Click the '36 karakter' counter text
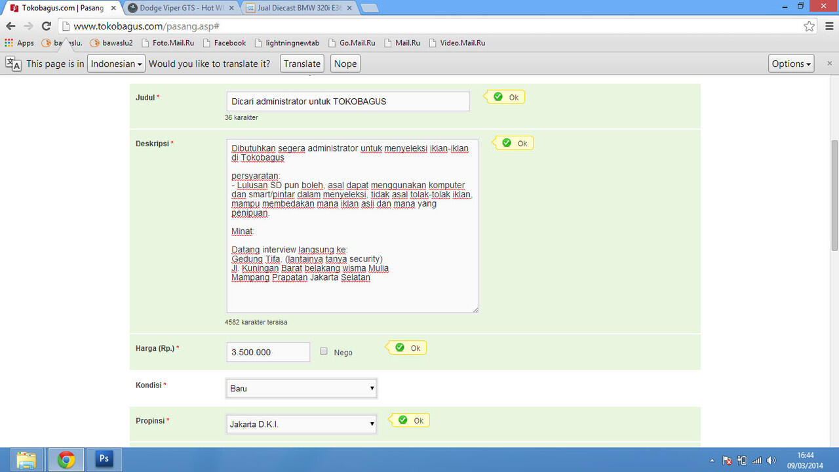 tap(241, 118)
